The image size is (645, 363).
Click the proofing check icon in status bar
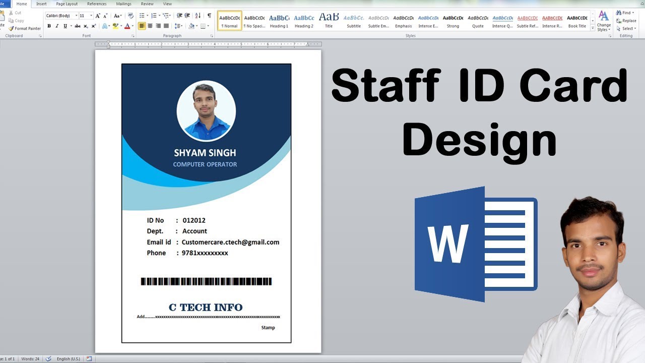48,359
